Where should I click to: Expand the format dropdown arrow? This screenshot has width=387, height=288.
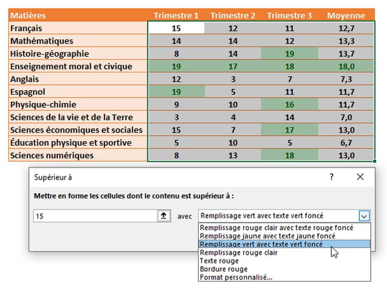tap(364, 216)
